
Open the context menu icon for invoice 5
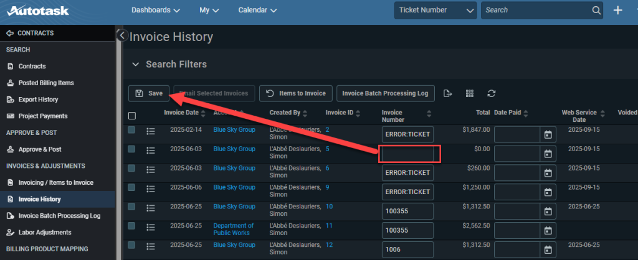tap(151, 151)
